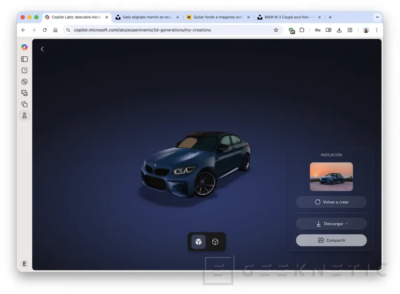Open the Copilot home icon
400x294 pixels.
pos(25,47)
